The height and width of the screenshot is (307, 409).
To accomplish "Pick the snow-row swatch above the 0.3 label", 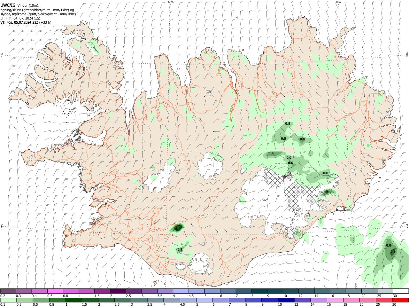I will click(24, 291).
